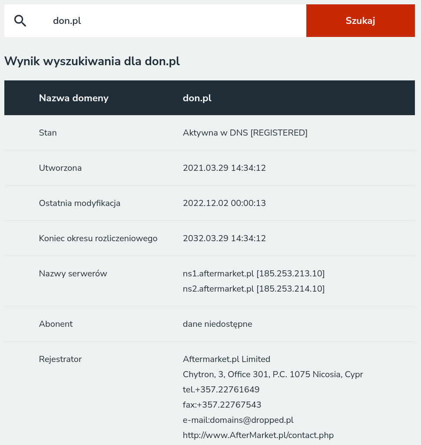This screenshot has width=421, height=445.
Task: Open the AfterMarket.pl contact.php link
Action: pos(258,435)
